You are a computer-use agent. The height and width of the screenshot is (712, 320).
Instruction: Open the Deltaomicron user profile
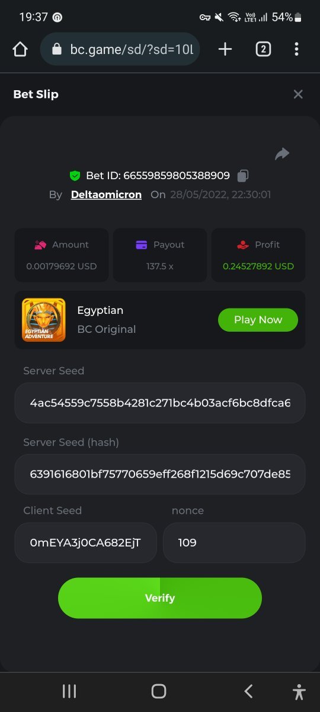(106, 195)
